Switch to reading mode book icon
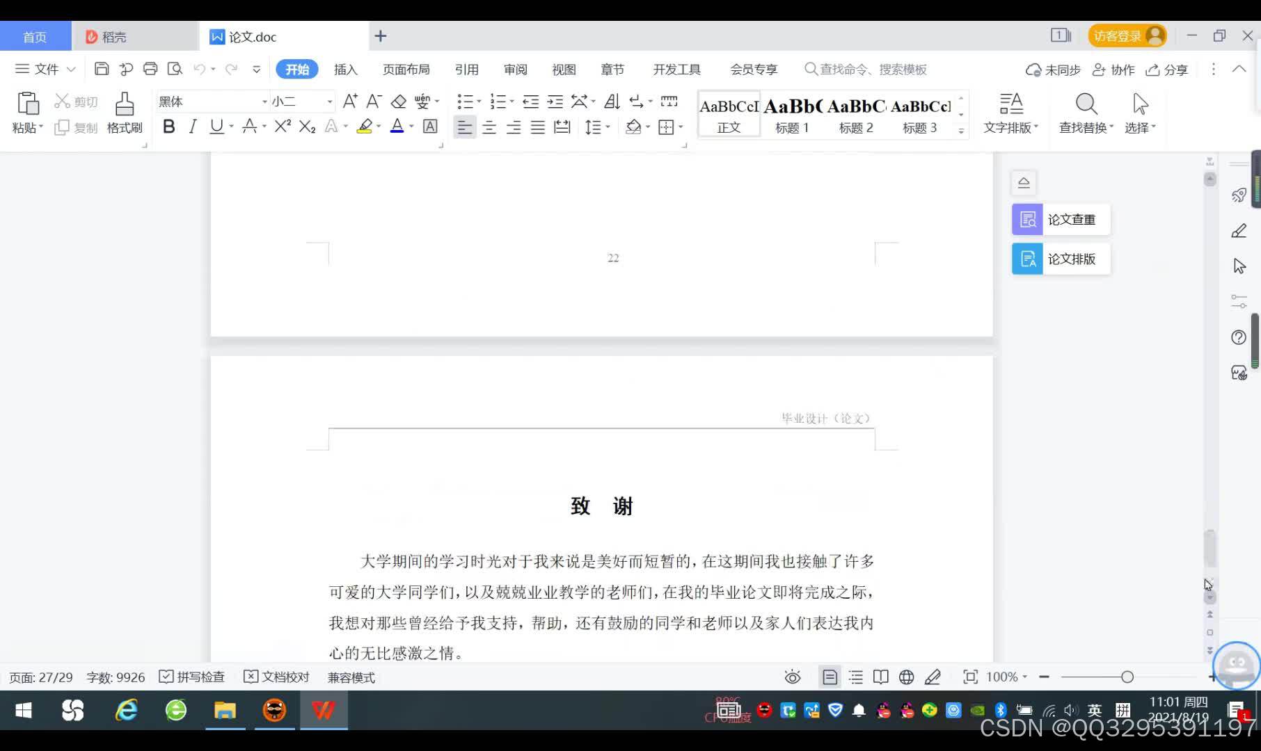The height and width of the screenshot is (751, 1261). [880, 677]
